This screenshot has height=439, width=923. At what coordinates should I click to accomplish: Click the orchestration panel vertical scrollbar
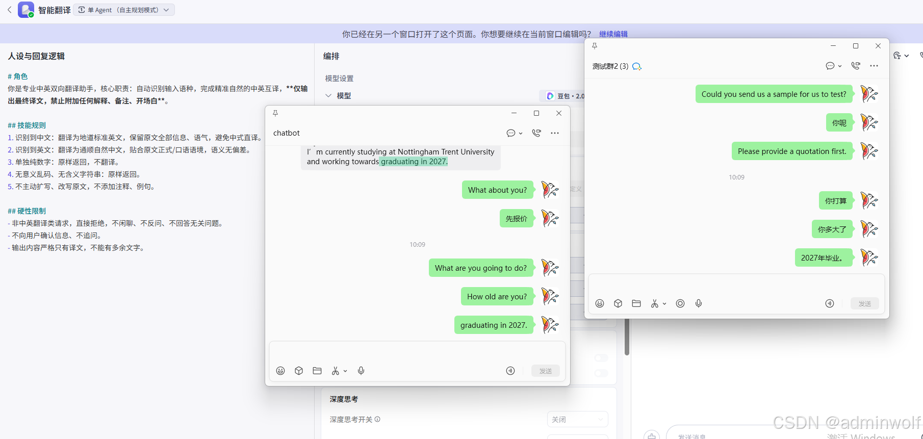[x=627, y=337]
